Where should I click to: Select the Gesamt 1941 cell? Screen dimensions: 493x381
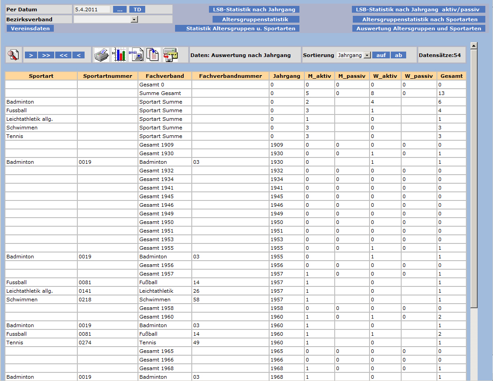click(165, 188)
